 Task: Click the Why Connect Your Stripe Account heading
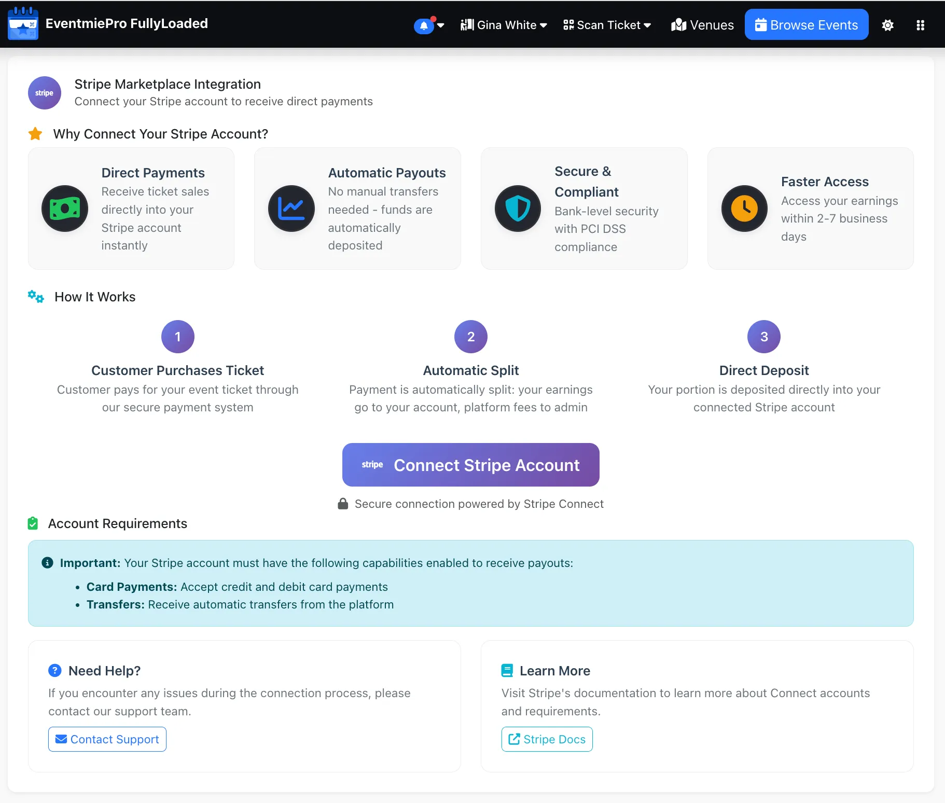[161, 134]
